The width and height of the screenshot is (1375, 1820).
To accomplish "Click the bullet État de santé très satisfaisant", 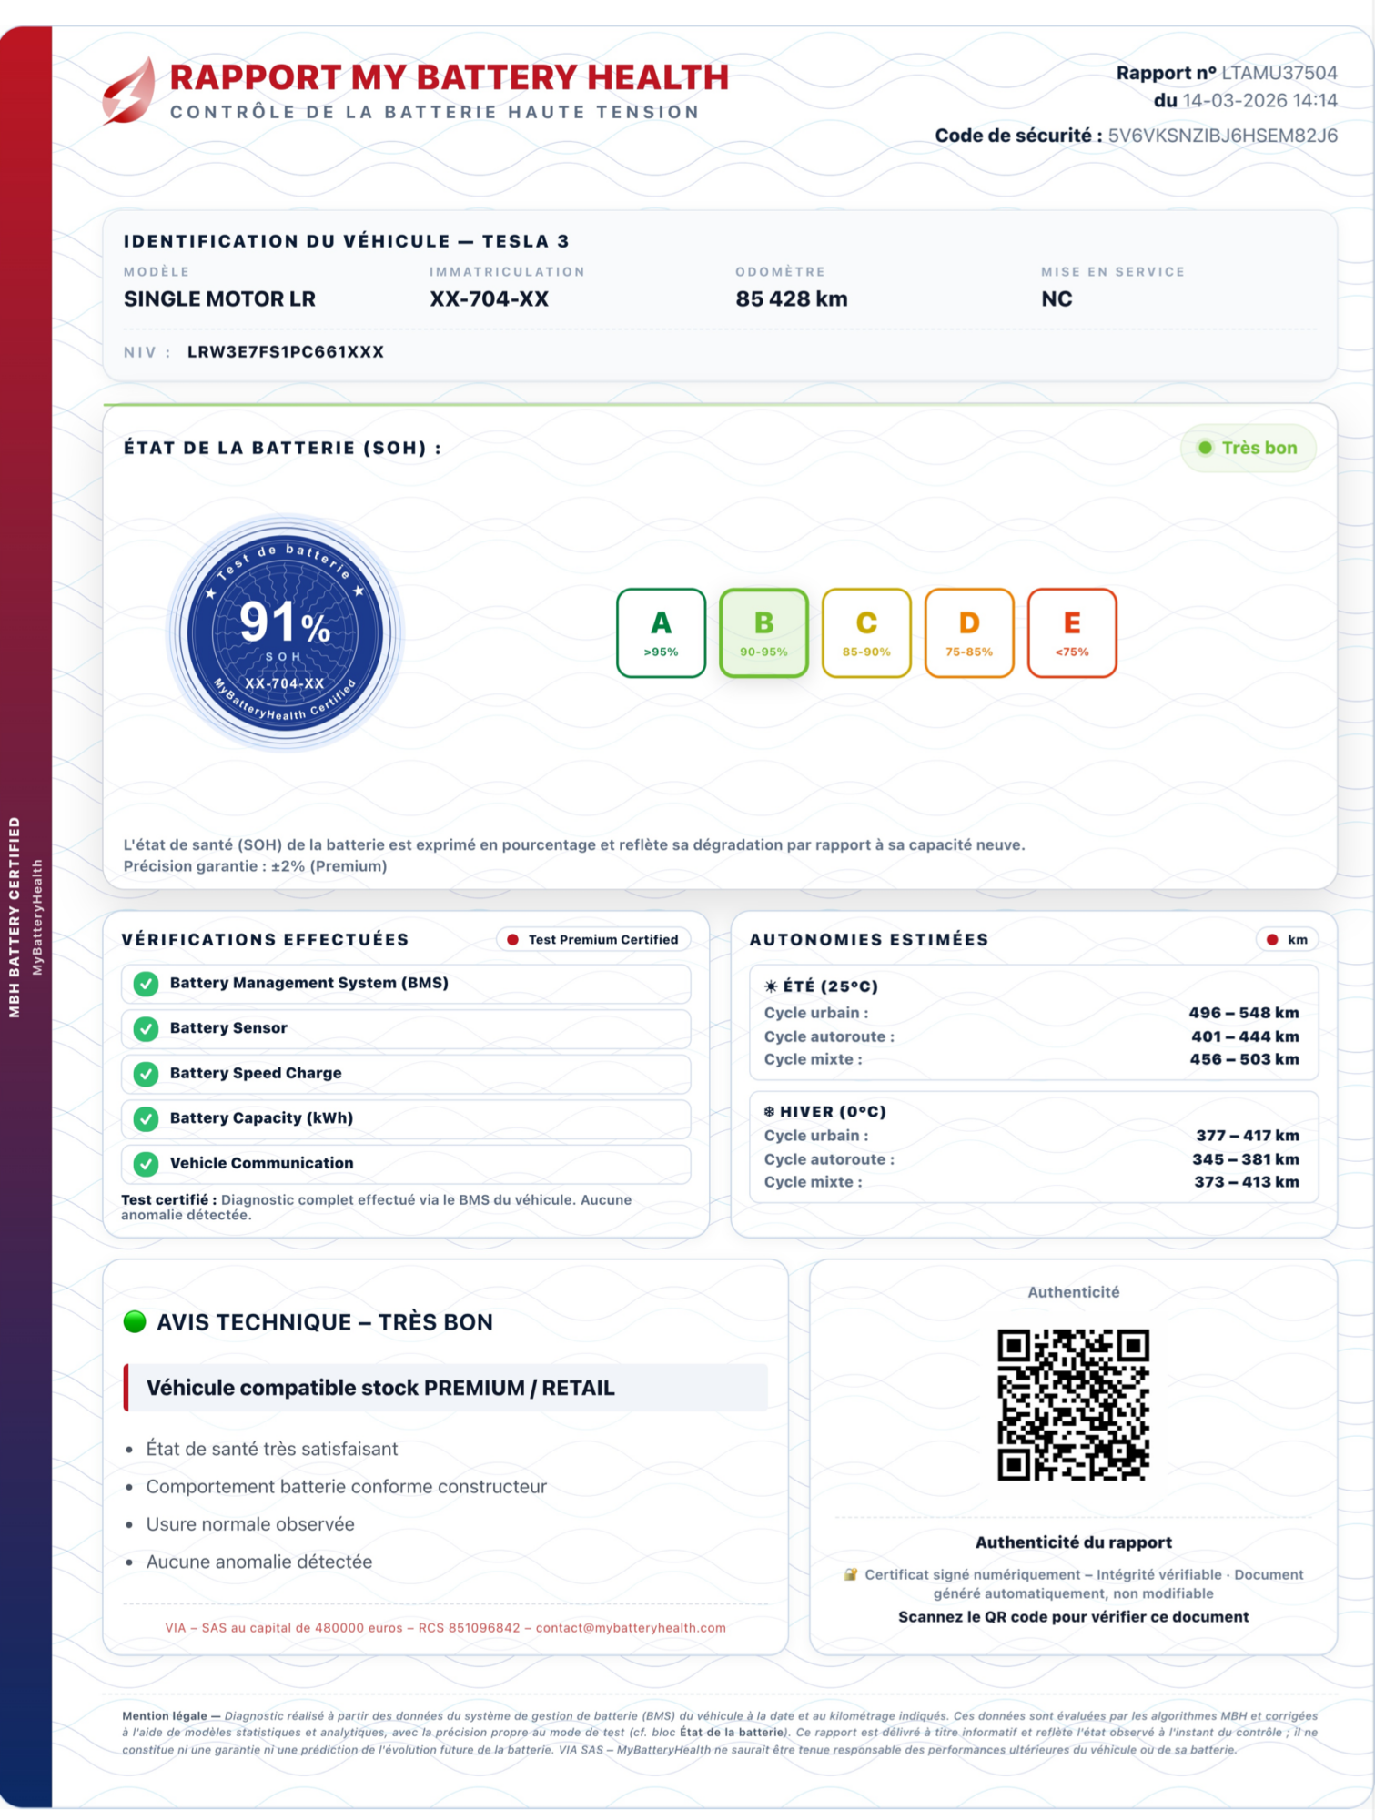I will (x=272, y=1449).
